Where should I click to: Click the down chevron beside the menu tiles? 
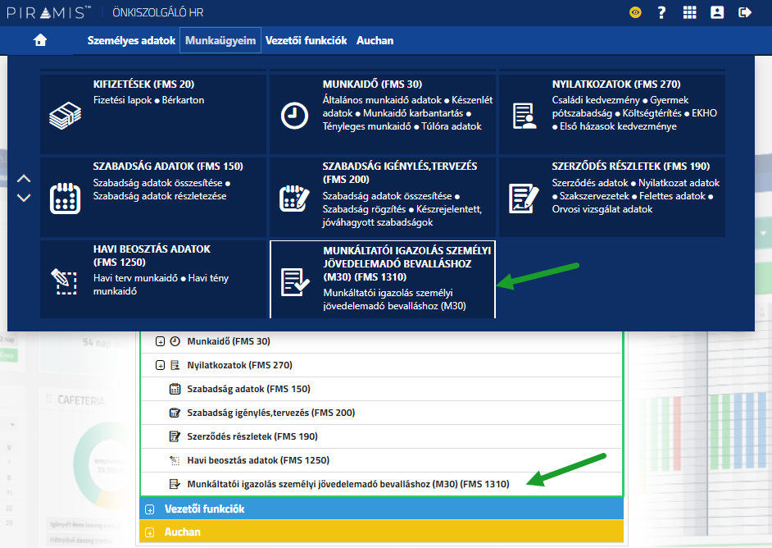coord(24,198)
